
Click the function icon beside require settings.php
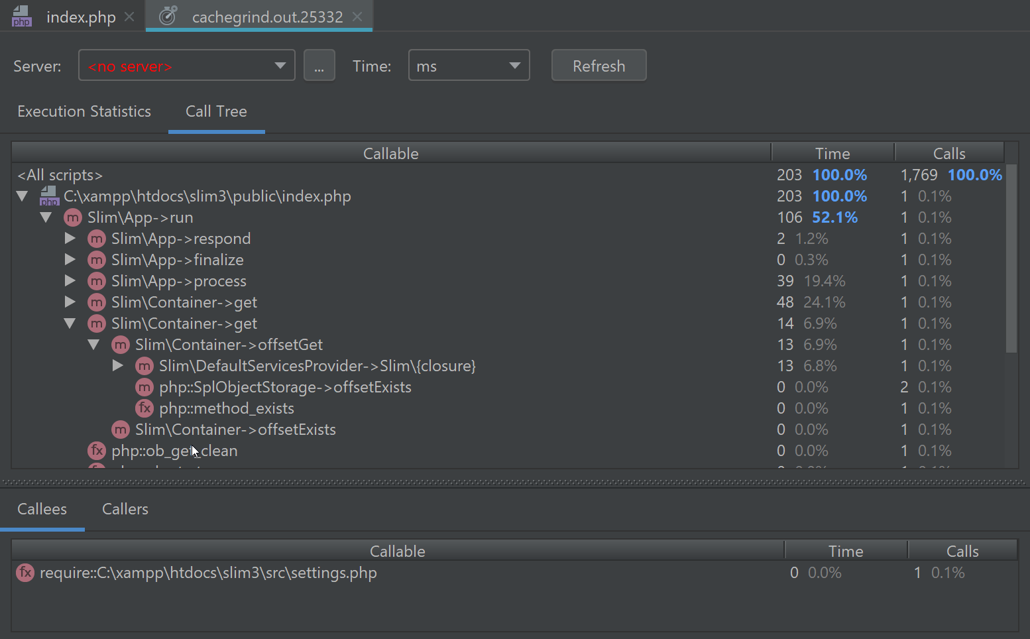pos(25,573)
